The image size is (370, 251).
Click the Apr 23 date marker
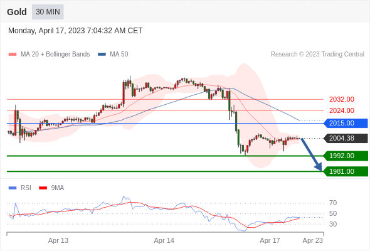(313, 240)
